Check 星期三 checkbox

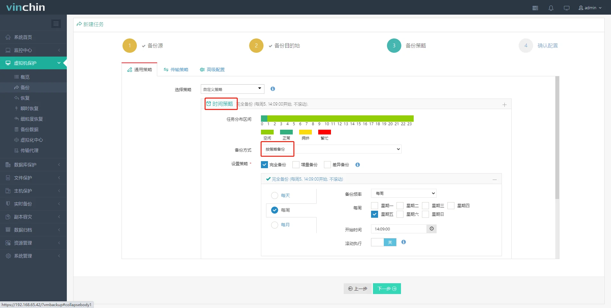tap(425, 206)
